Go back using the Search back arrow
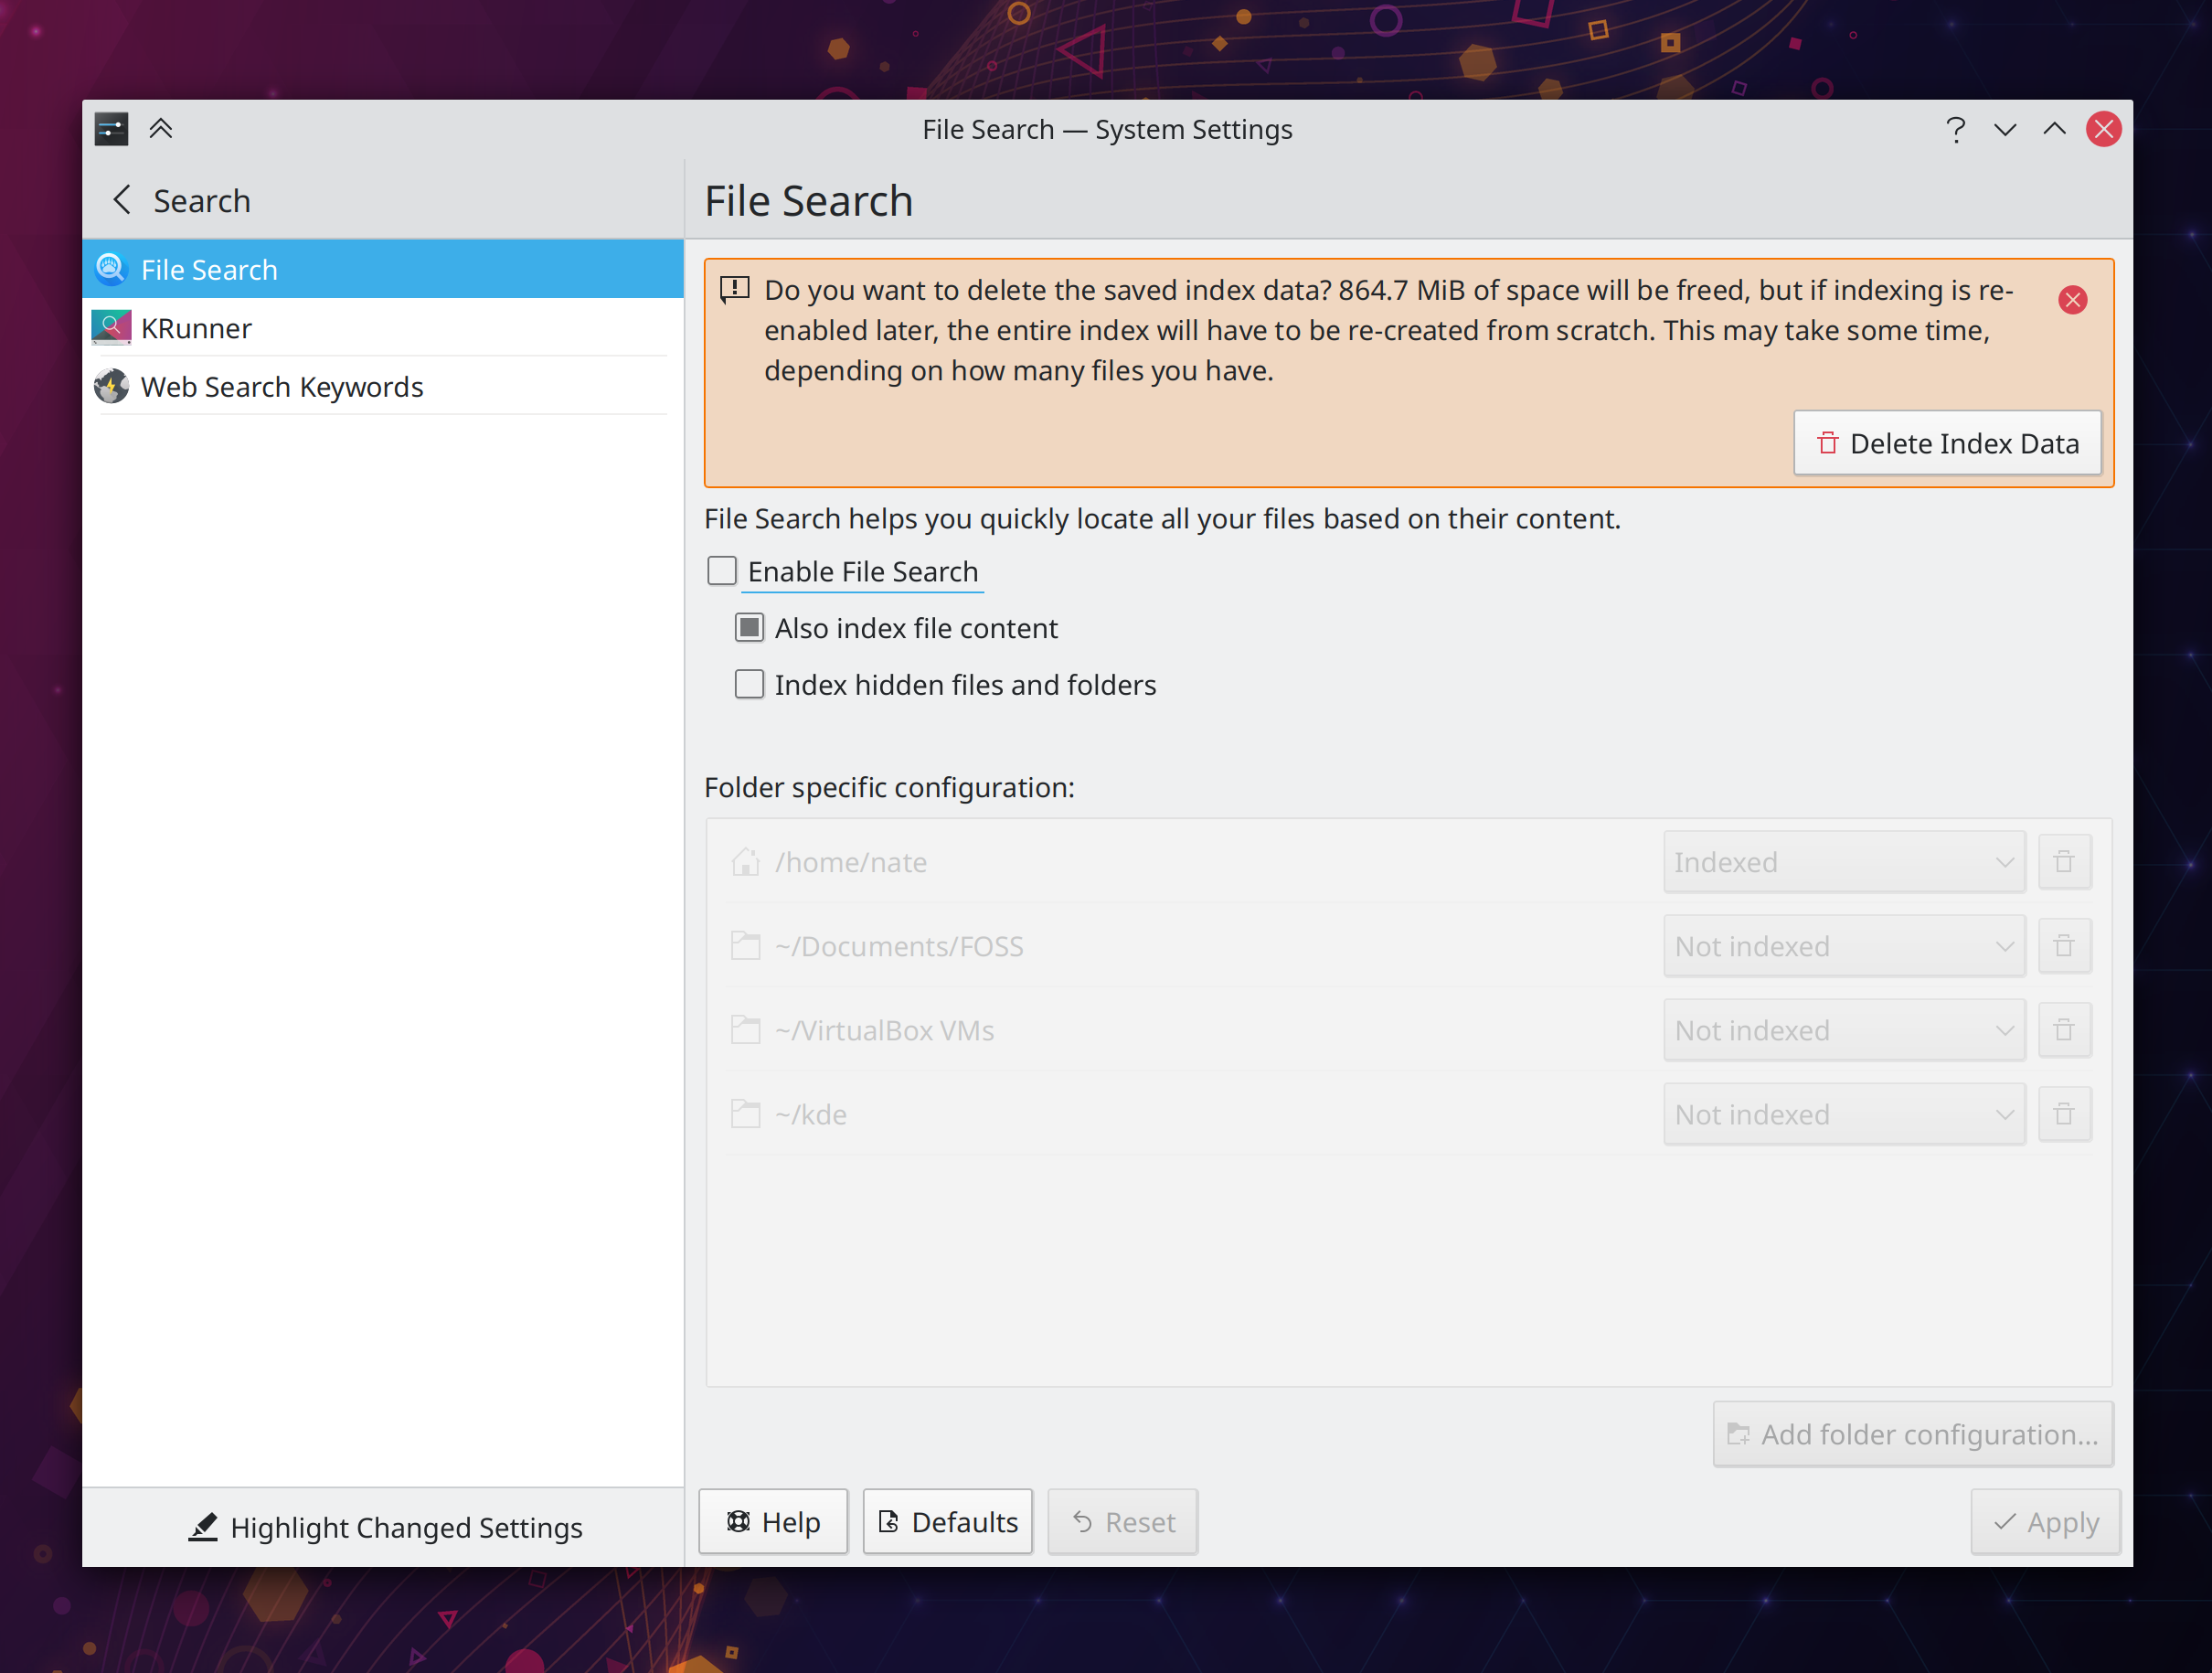 pos(123,200)
